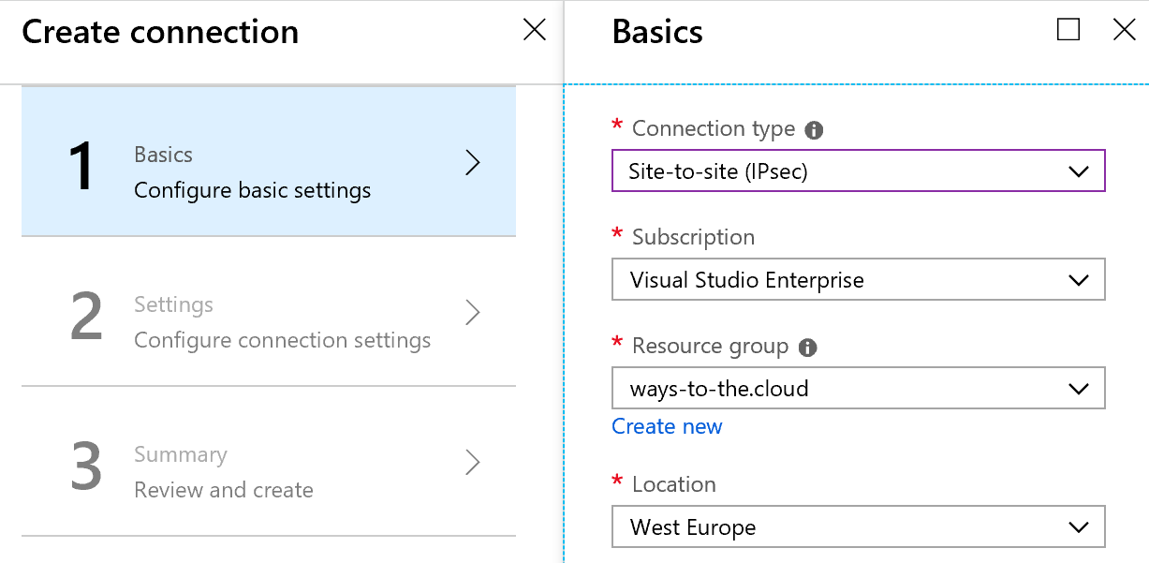Click the 'Create new' resource group link
Viewport: 1149px width, 563px height.
click(x=667, y=426)
